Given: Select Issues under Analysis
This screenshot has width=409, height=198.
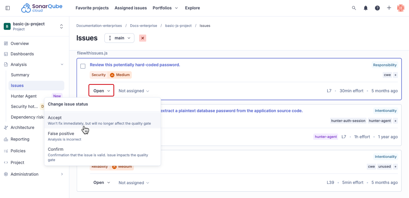Looking at the screenshot, I should click(x=36, y=85).
